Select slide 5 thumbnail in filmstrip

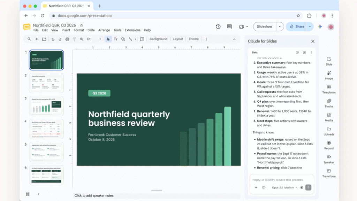click(x=46, y=152)
